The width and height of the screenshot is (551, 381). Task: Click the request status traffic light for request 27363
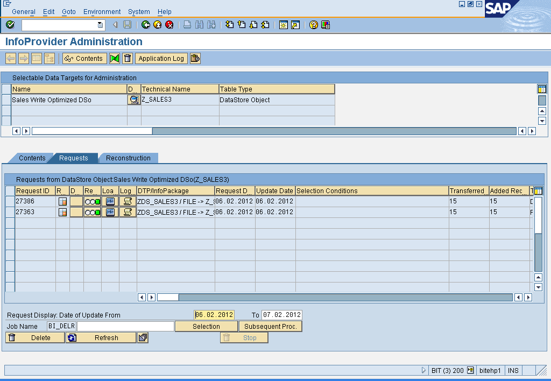[93, 212]
